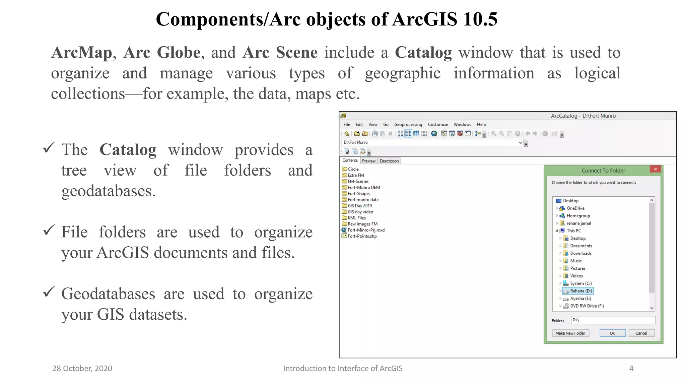Click the Validate Metadata icon
Screen dimensions: 686x386
tap(347, 152)
